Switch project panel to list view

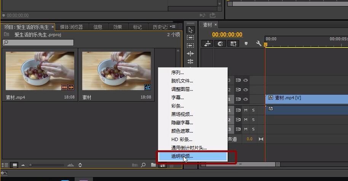tap(5, 165)
